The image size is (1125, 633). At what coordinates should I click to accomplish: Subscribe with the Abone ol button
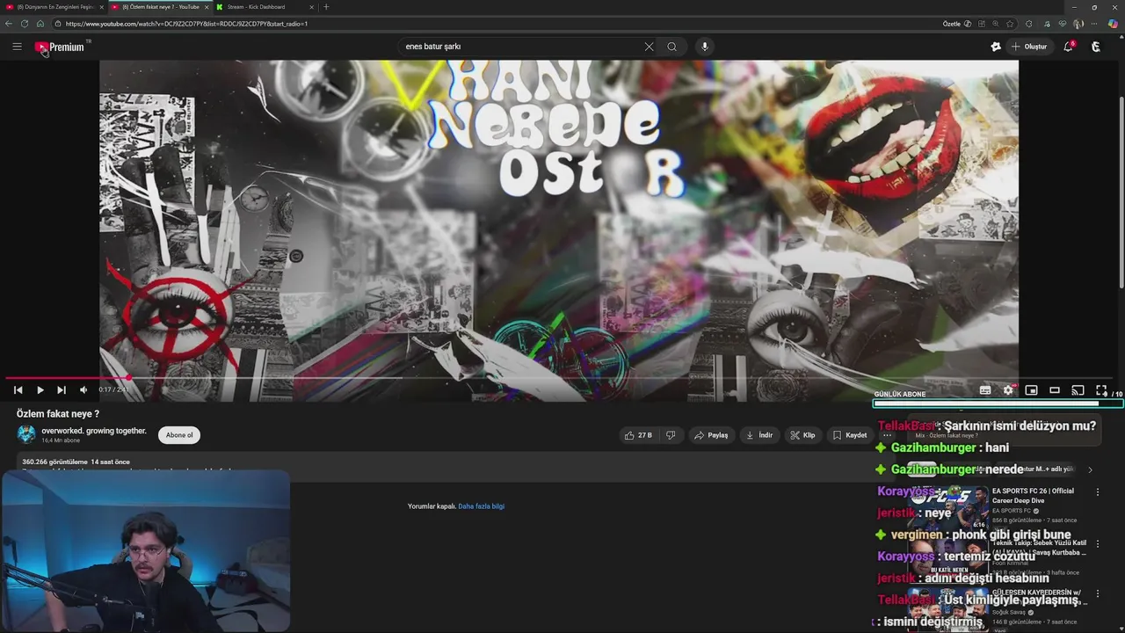click(x=179, y=435)
